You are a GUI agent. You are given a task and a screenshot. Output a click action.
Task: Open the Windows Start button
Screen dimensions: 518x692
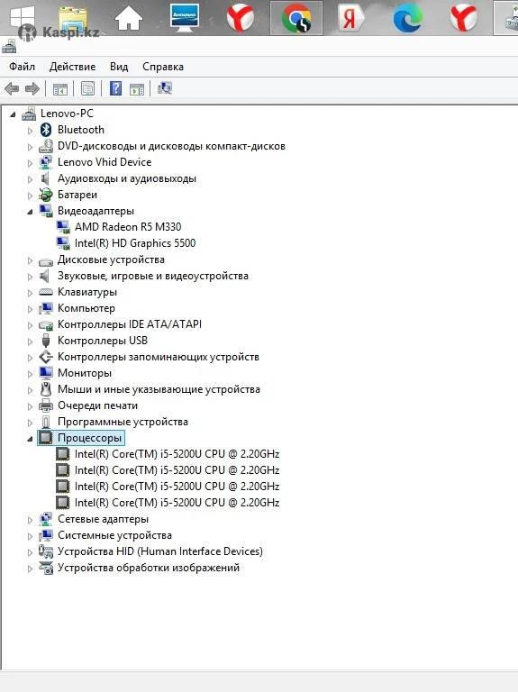23,19
